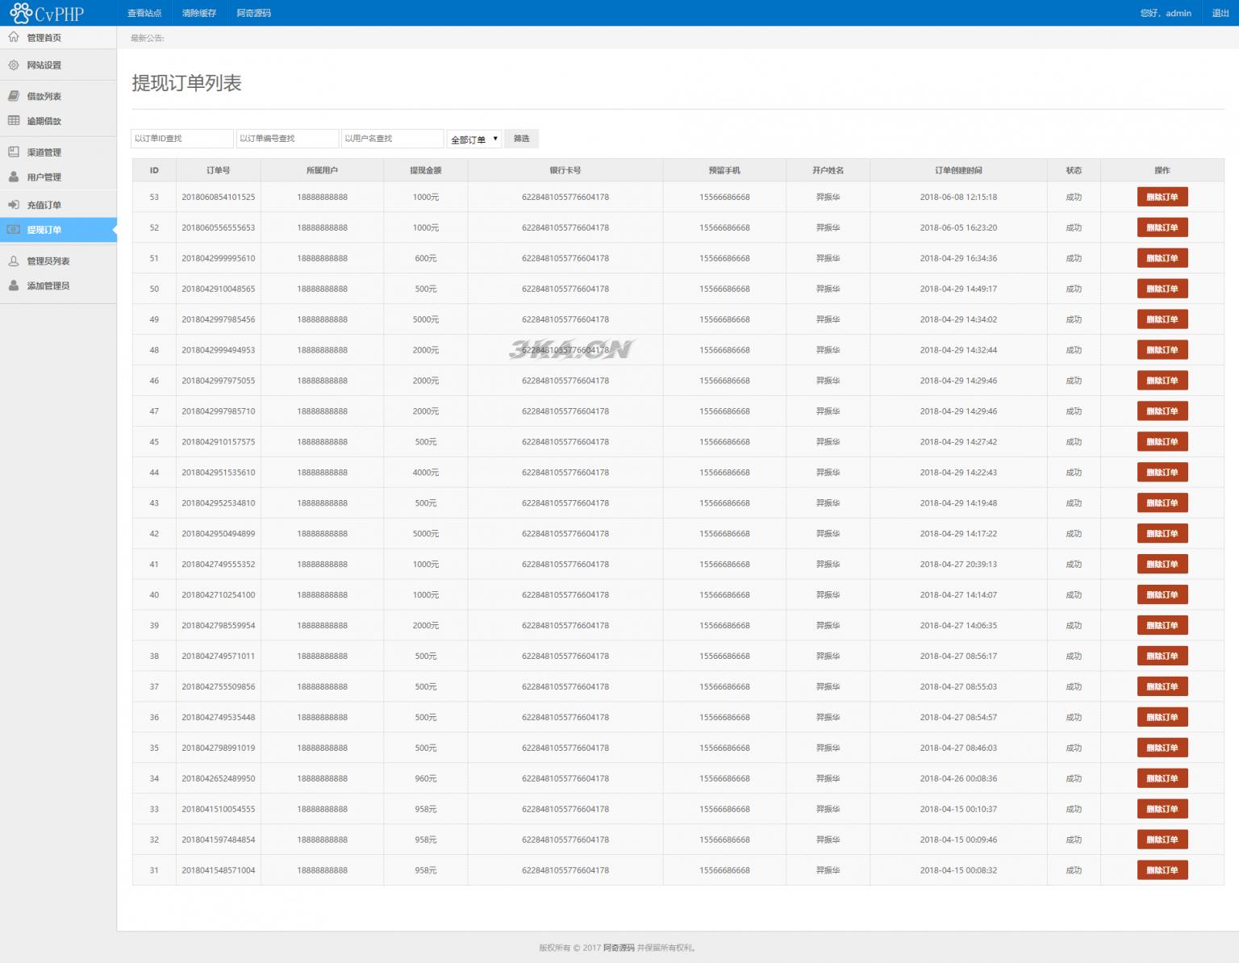This screenshot has height=963, width=1239.
Task: Click the table icon beside 逾期借款
Action: 14,121
